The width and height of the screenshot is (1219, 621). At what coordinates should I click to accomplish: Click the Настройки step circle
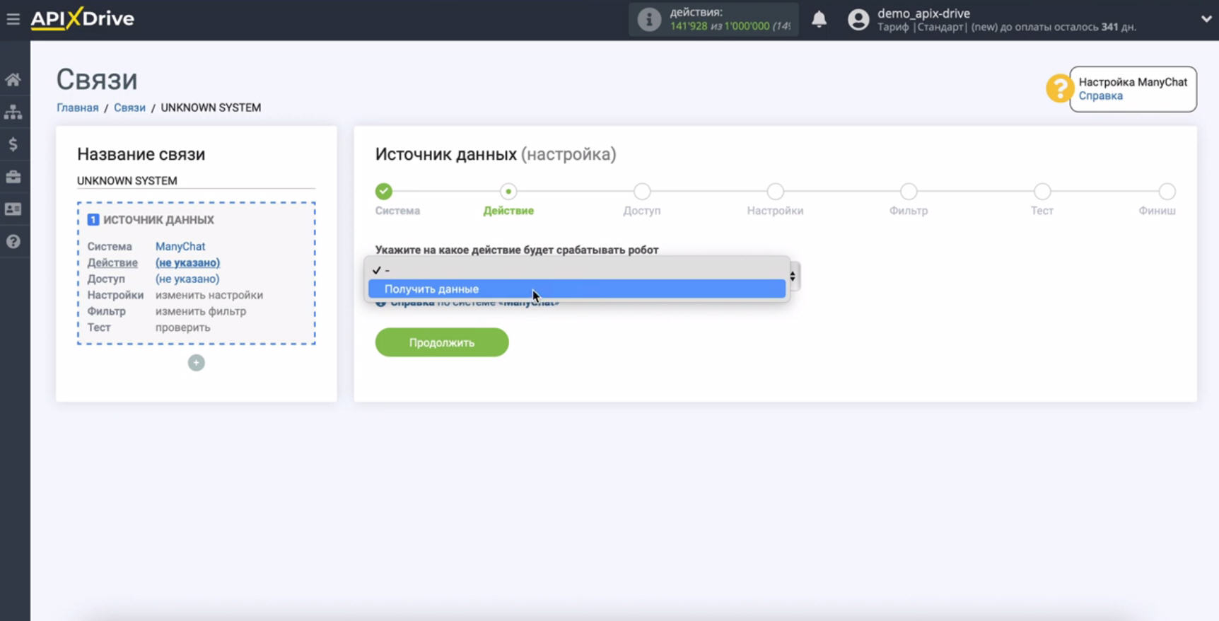point(776,191)
